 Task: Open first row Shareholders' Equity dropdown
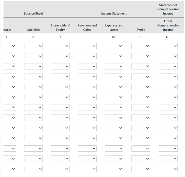(x=60, y=46)
